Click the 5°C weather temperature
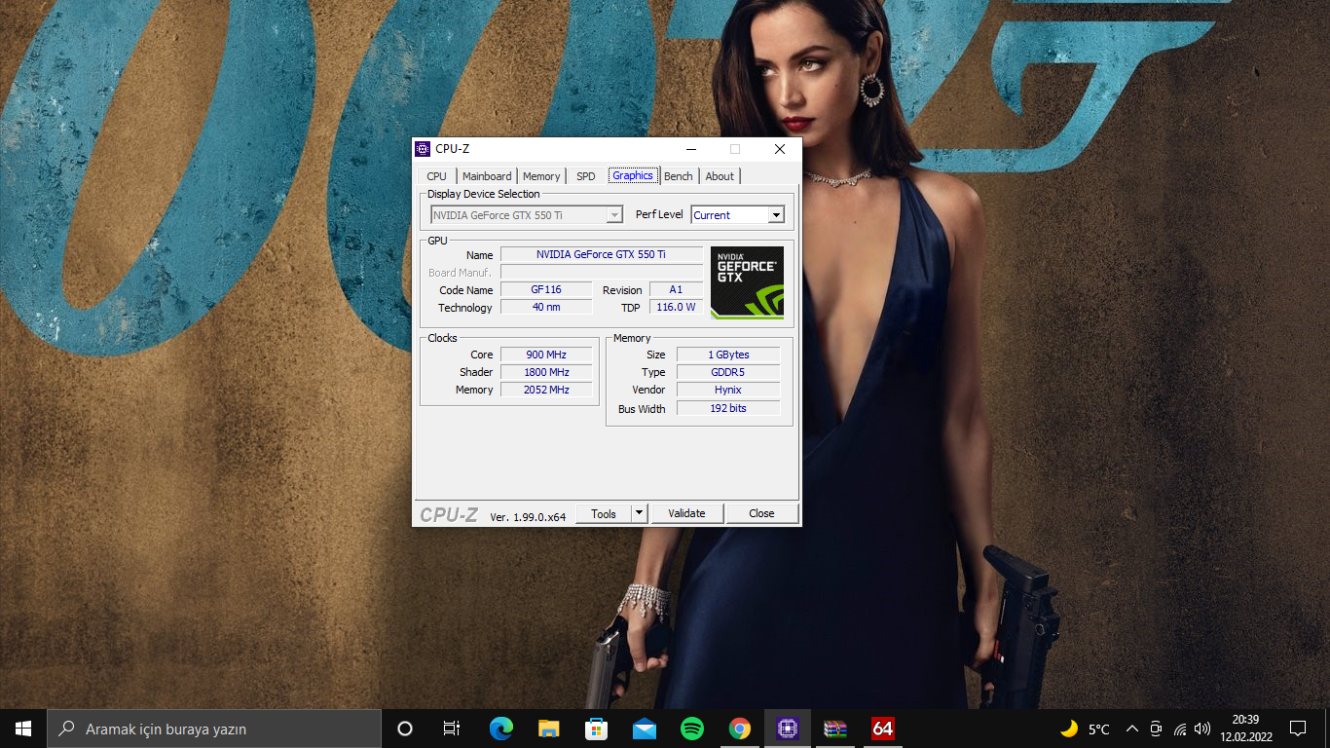 coord(1099,729)
